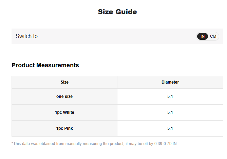Click the asterisk at the start of the footnote
The height and width of the screenshot is (159, 227).
click(13, 143)
